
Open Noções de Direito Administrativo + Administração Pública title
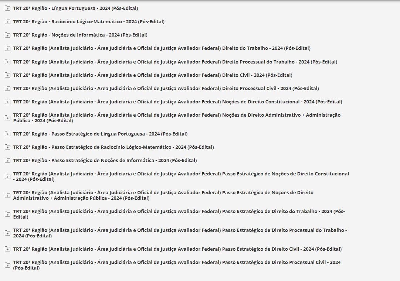[x=177, y=118]
